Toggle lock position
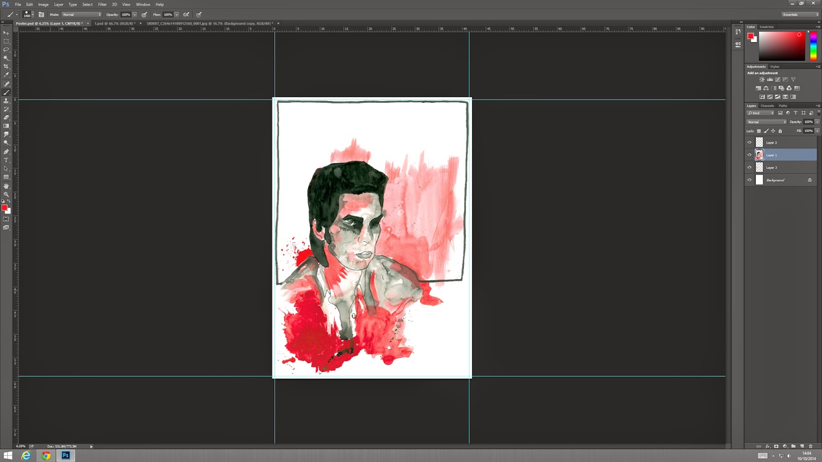 coord(773,131)
